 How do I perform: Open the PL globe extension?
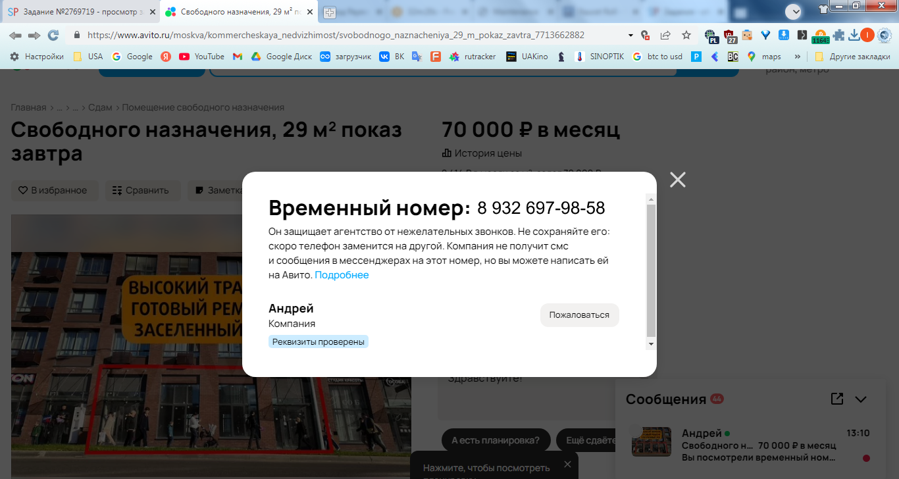pyautogui.click(x=711, y=36)
